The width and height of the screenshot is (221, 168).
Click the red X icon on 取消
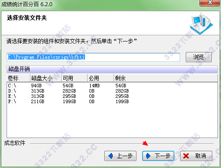(x=186, y=156)
